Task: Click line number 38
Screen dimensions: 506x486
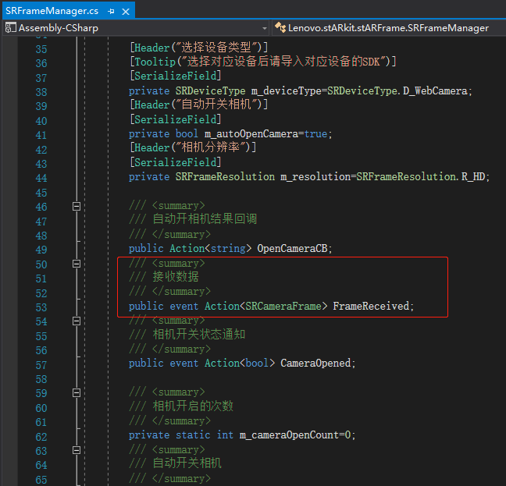Action: (x=41, y=92)
